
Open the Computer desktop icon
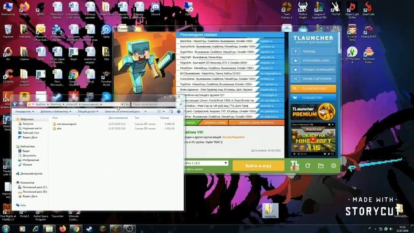[8, 8]
